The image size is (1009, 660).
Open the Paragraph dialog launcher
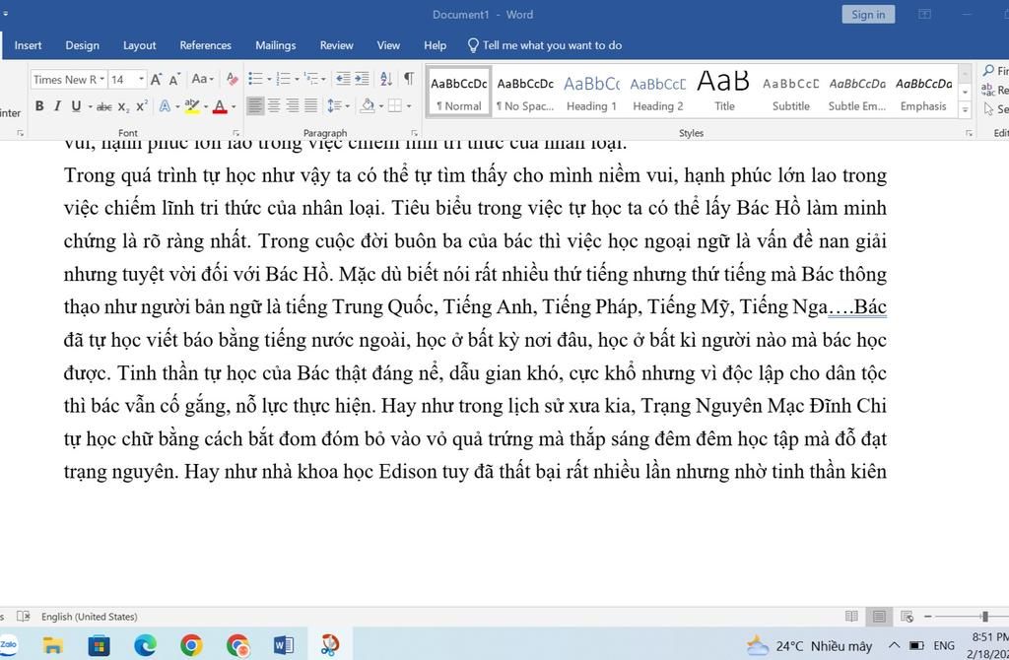(x=413, y=133)
